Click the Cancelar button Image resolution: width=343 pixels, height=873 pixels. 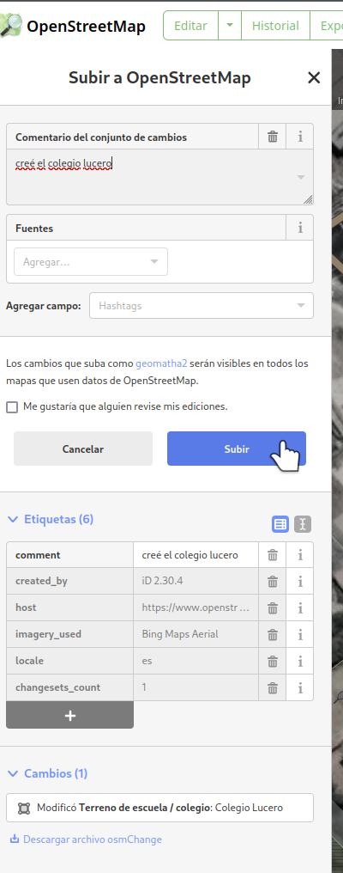tap(83, 449)
